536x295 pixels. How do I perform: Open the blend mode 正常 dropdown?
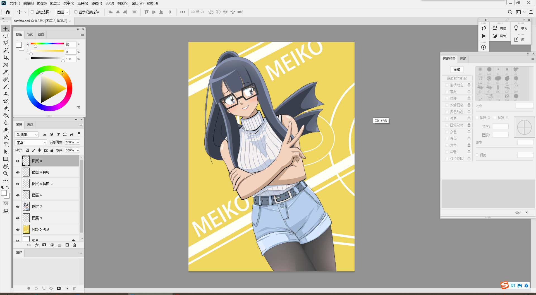[31, 143]
